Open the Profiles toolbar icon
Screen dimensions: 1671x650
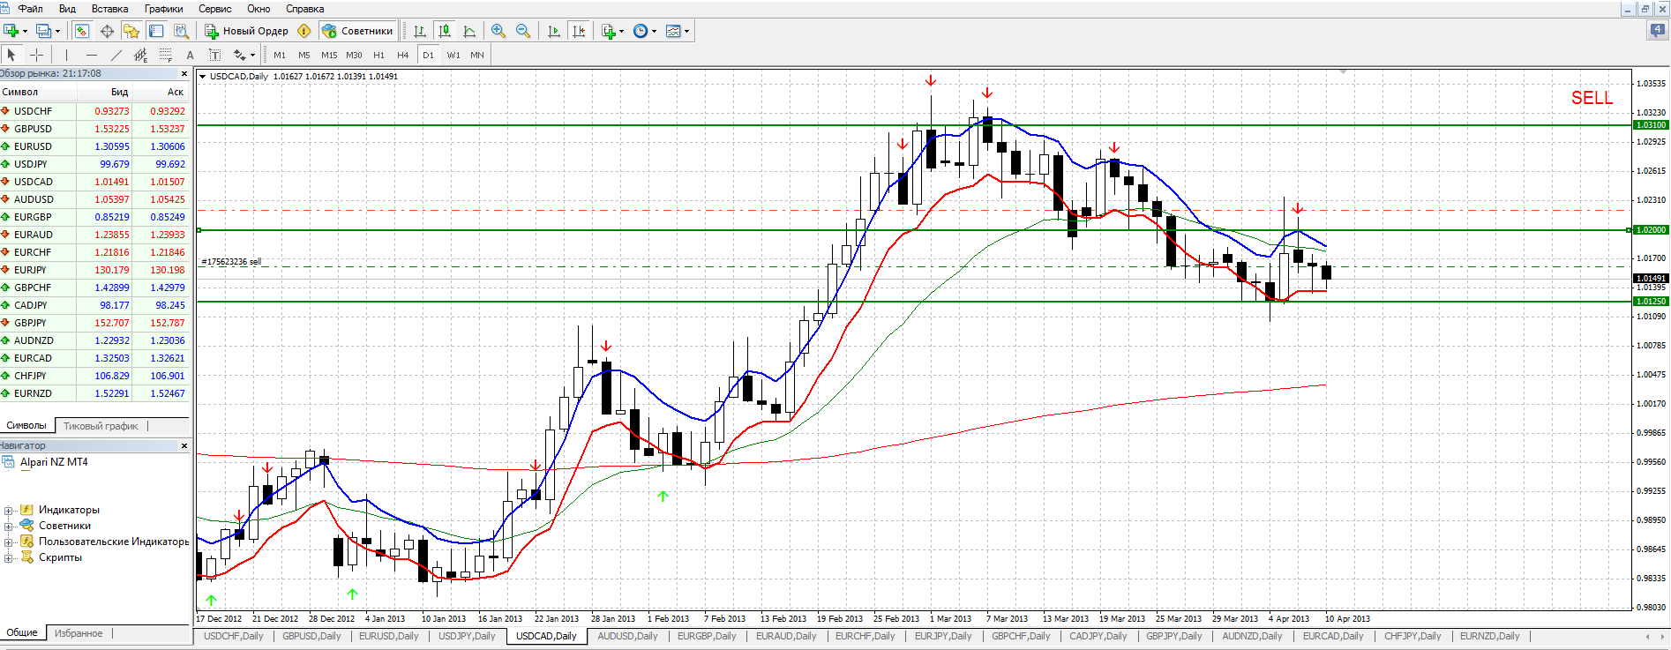[x=43, y=31]
